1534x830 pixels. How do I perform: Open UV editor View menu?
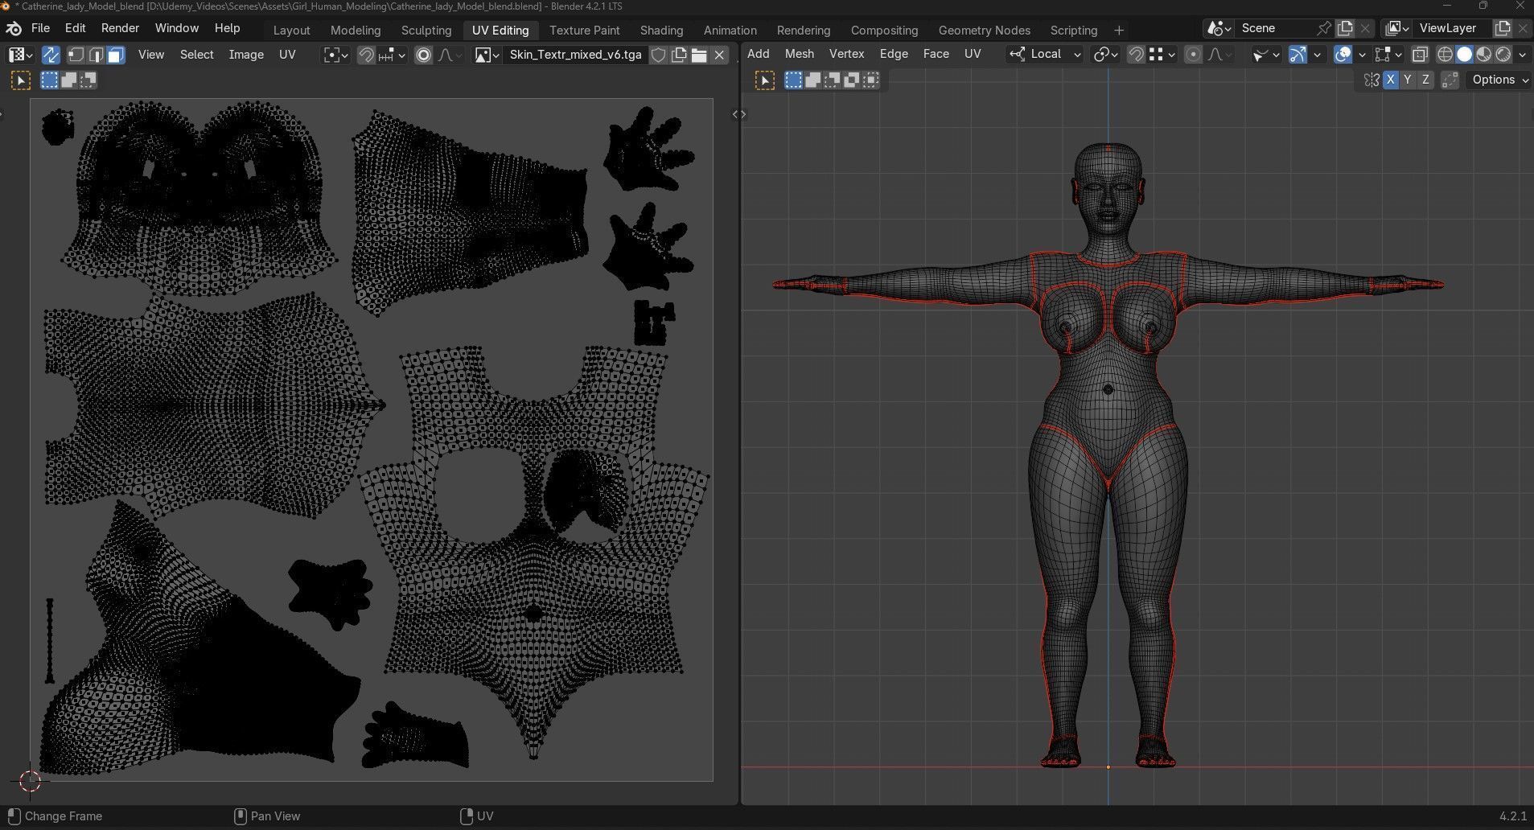coord(151,55)
